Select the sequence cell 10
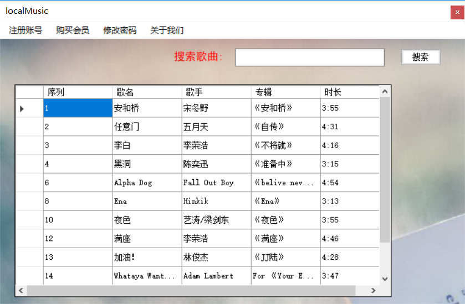Screen dimensions: 465x304 (x=78, y=220)
